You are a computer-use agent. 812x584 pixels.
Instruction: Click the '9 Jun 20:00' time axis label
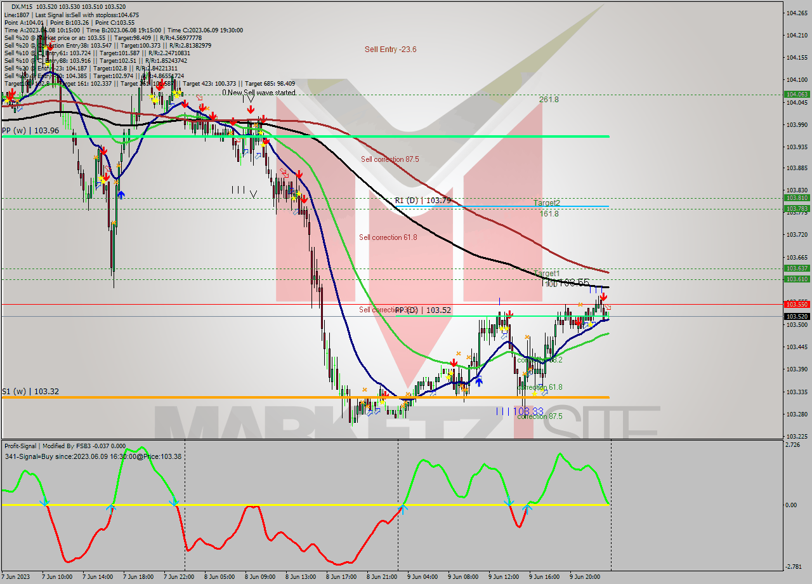[586, 577]
